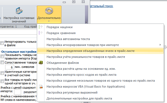Screen dimensions: 167x103
Task: Click the Настройка составных значений icon
Action: pyautogui.click(x=19, y=11)
